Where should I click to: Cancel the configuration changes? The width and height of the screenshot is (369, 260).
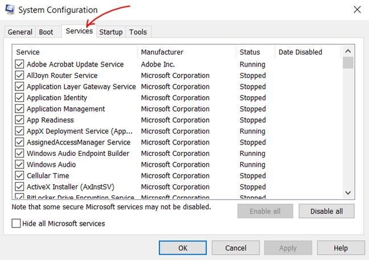pos(235,248)
